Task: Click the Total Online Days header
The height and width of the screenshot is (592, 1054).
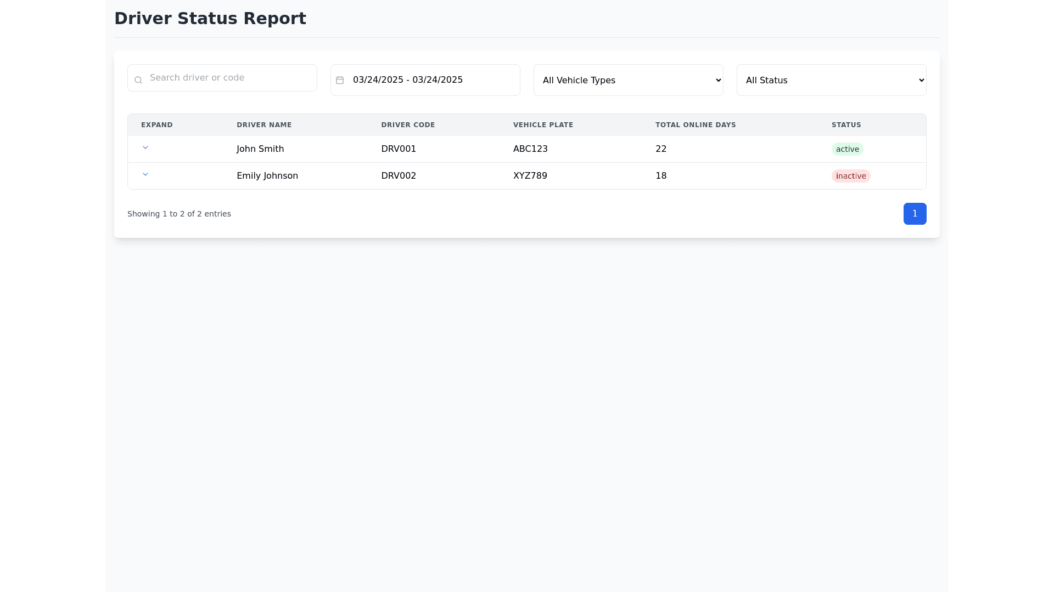Action: pyautogui.click(x=696, y=125)
